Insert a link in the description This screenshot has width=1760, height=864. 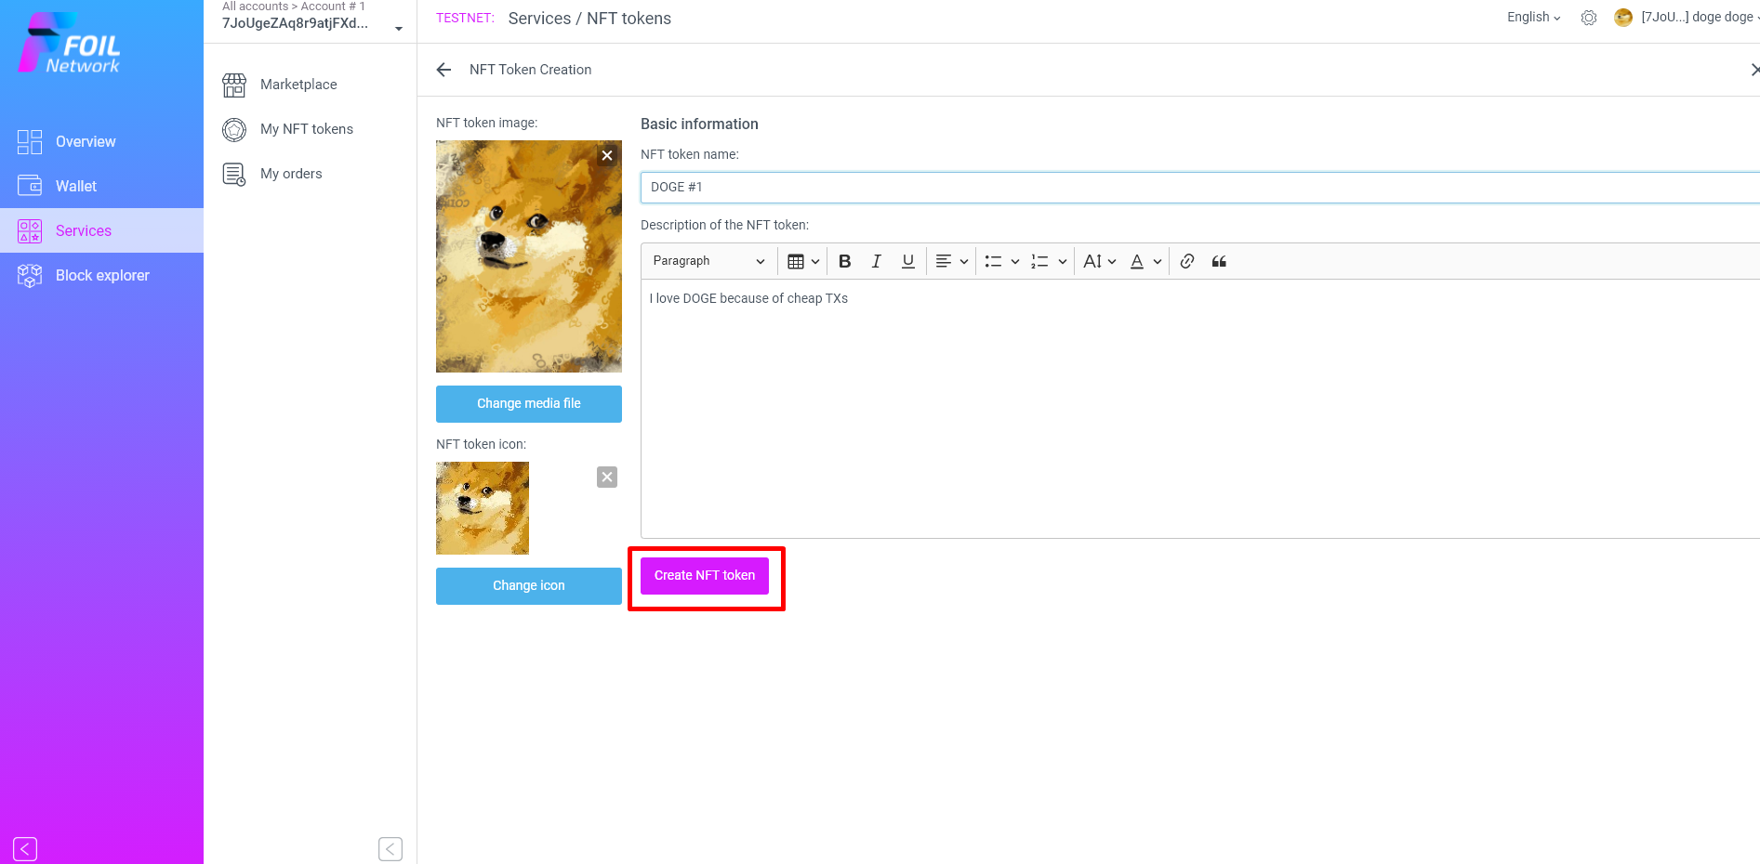click(1187, 261)
